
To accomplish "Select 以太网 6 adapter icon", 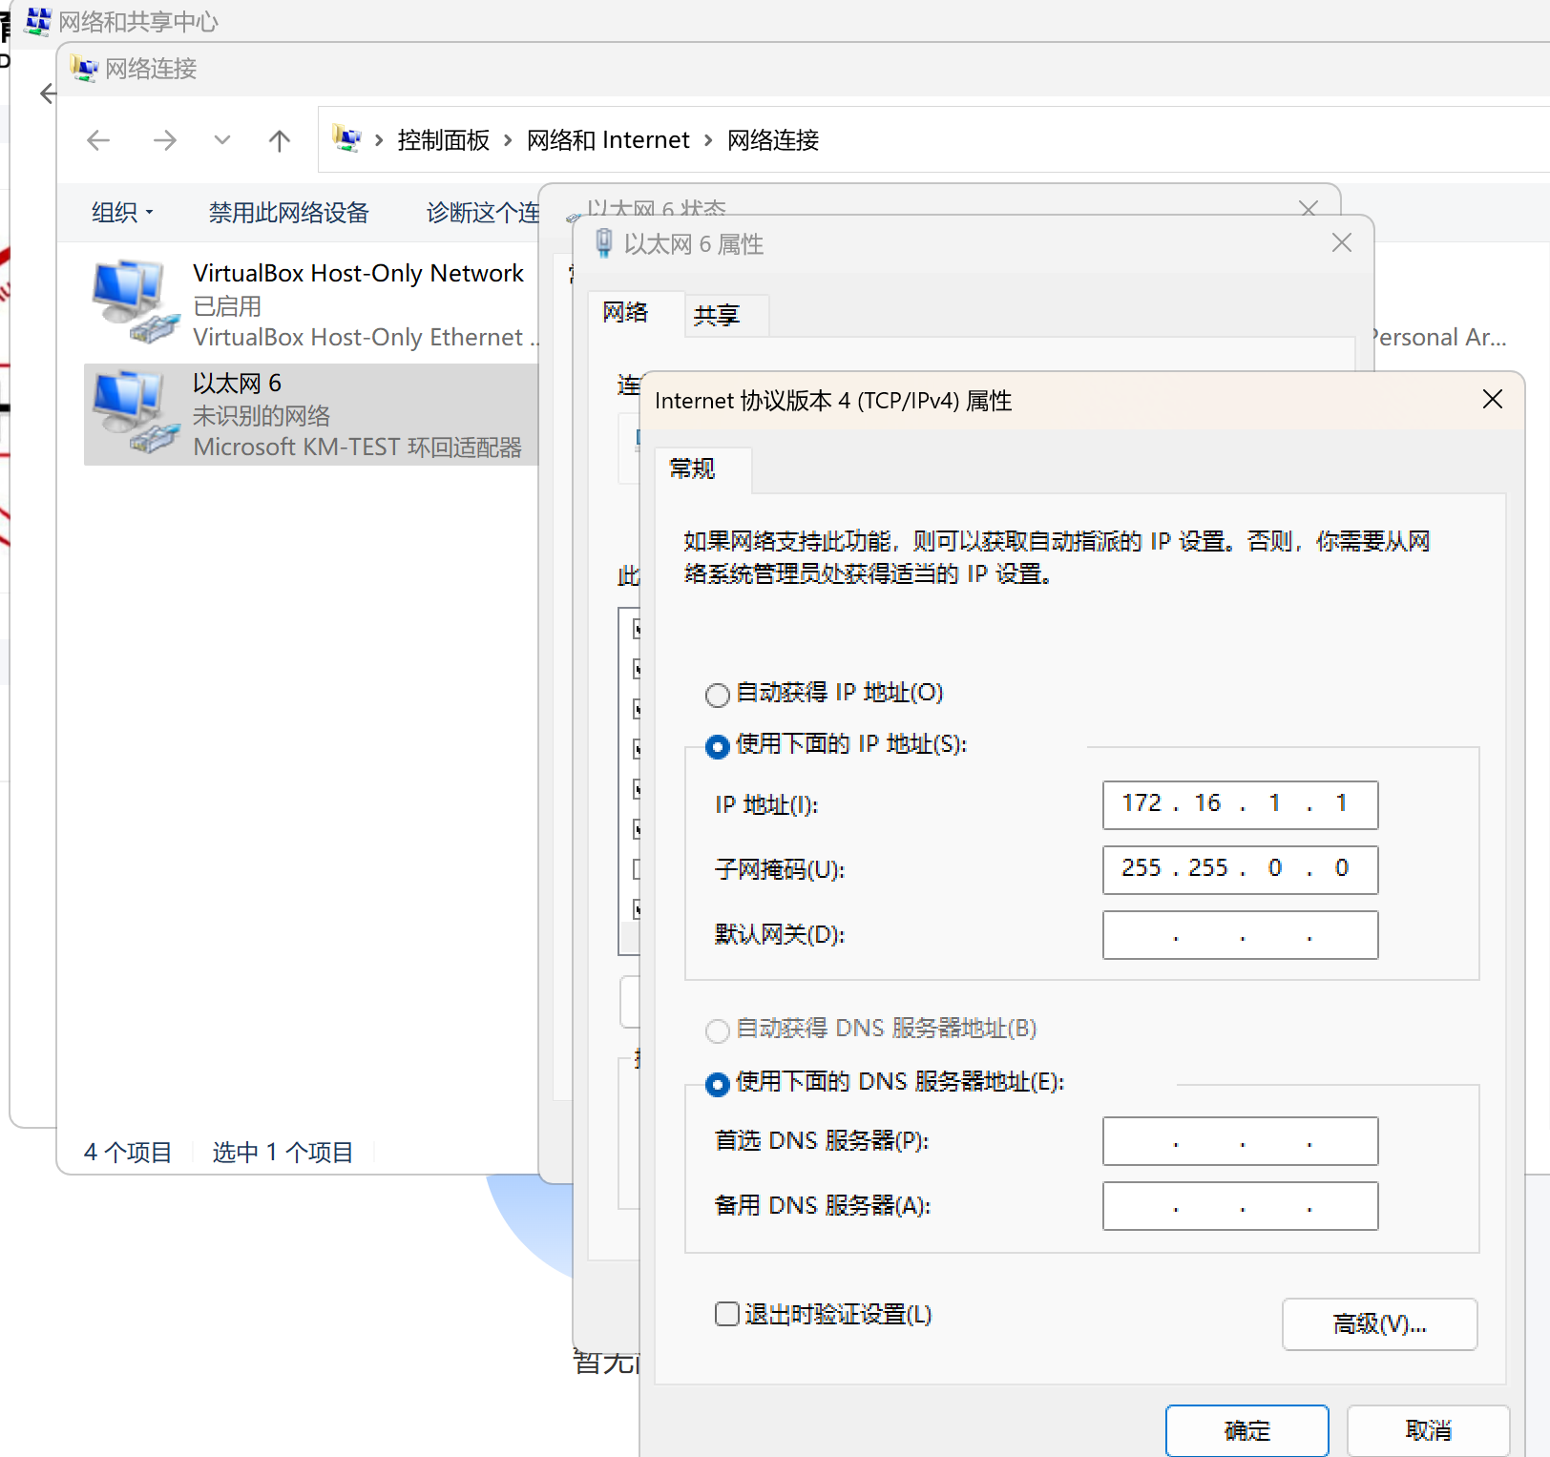I will (x=136, y=412).
